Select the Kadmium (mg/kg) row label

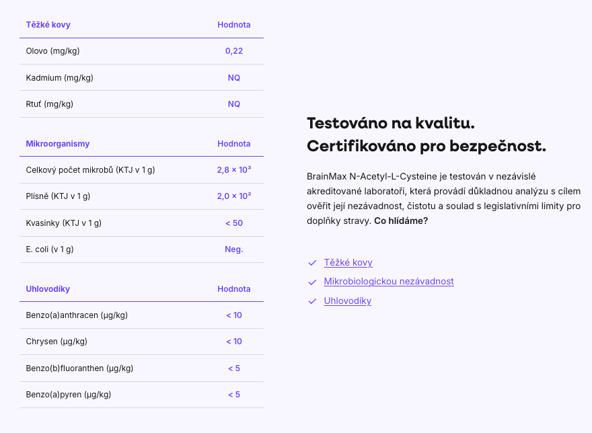pyautogui.click(x=59, y=78)
